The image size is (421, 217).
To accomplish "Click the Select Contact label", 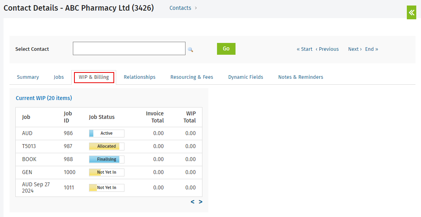I will [32, 49].
